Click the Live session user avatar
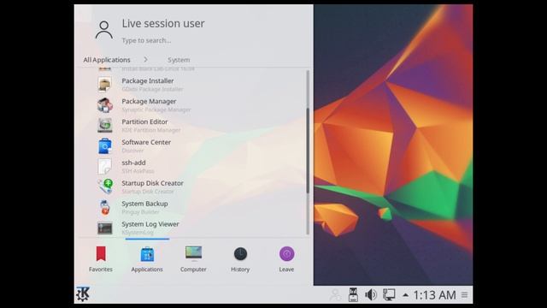Viewport: 547px width, 308px height. pos(104,30)
